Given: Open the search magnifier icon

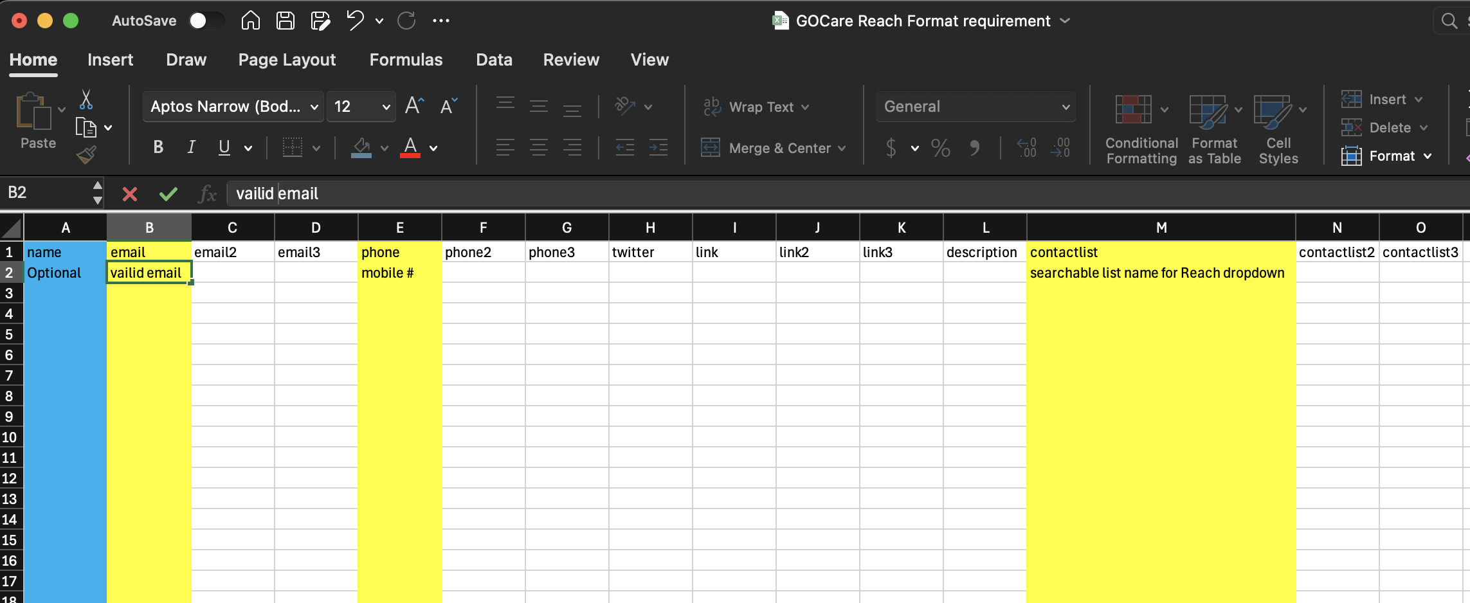Looking at the screenshot, I should [x=1449, y=21].
